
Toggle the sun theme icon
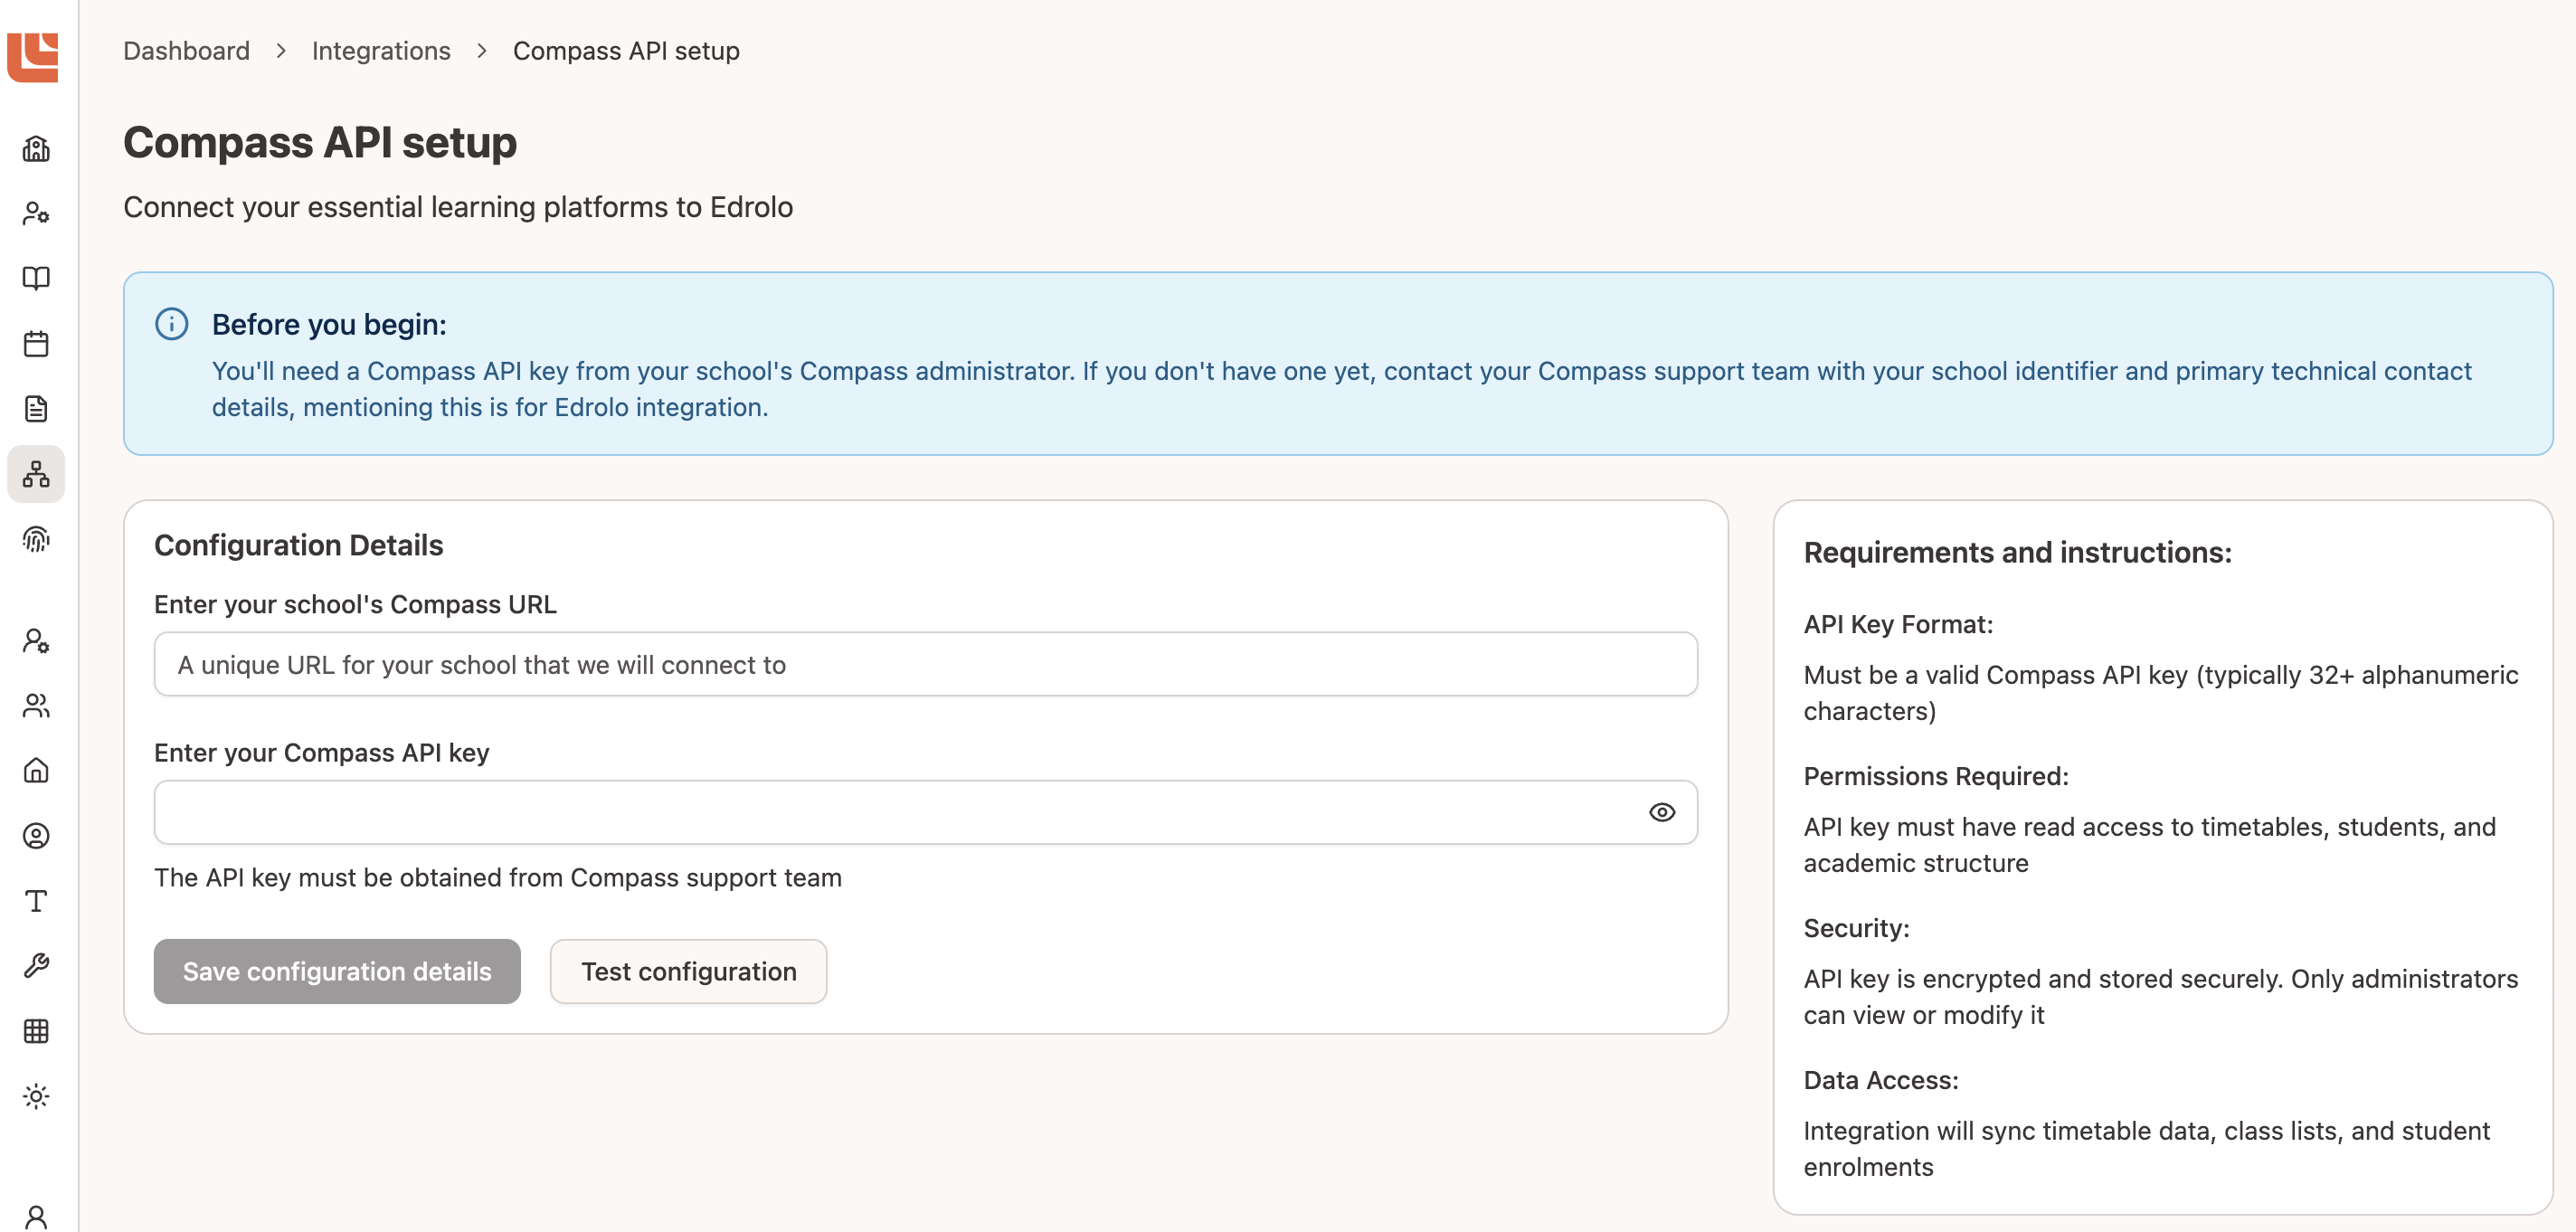(x=36, y=1096)
